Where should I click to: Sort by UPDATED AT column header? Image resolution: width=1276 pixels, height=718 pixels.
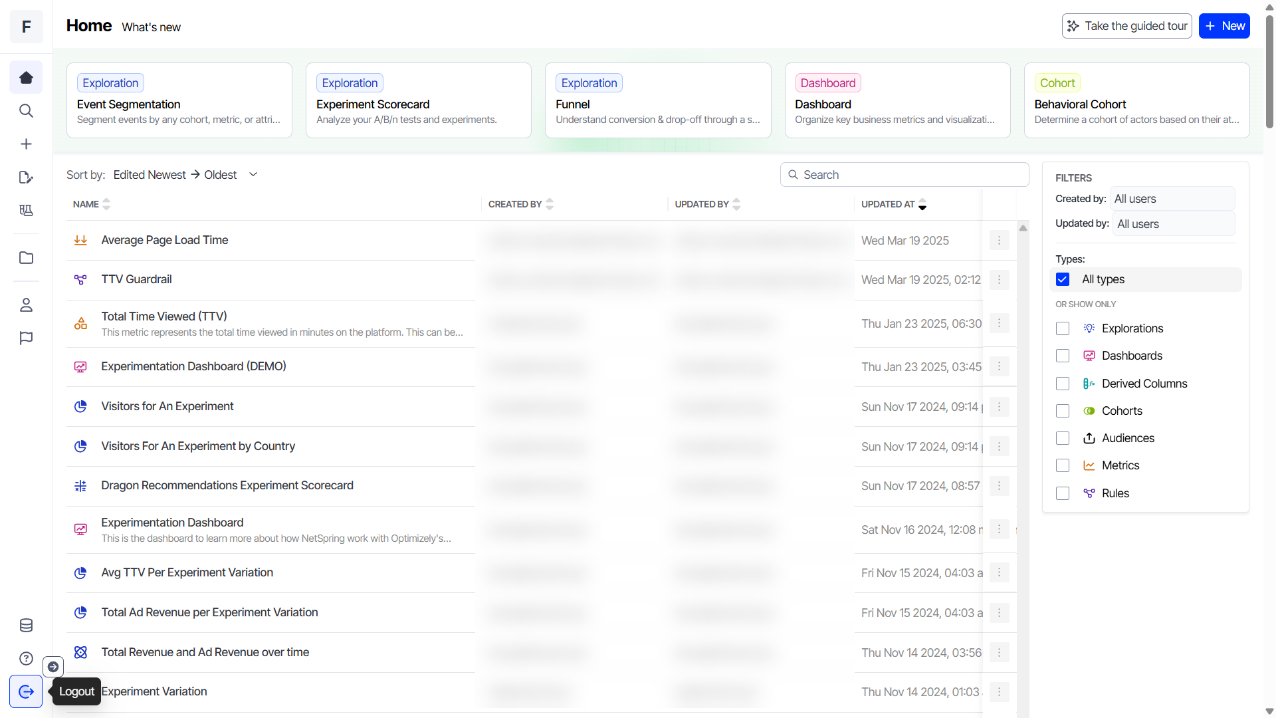tap(894, 204)
